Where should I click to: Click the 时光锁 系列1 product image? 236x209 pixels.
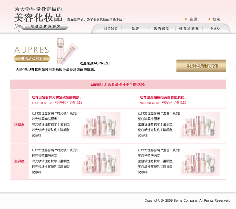click(x=101, y=125)
